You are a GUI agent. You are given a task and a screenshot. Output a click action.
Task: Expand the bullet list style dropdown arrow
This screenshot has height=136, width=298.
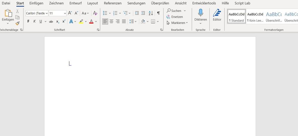(110, 13)
